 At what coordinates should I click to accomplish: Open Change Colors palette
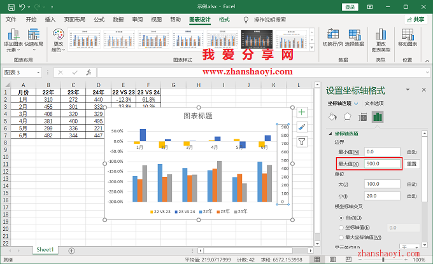click(x=59, y=41)
